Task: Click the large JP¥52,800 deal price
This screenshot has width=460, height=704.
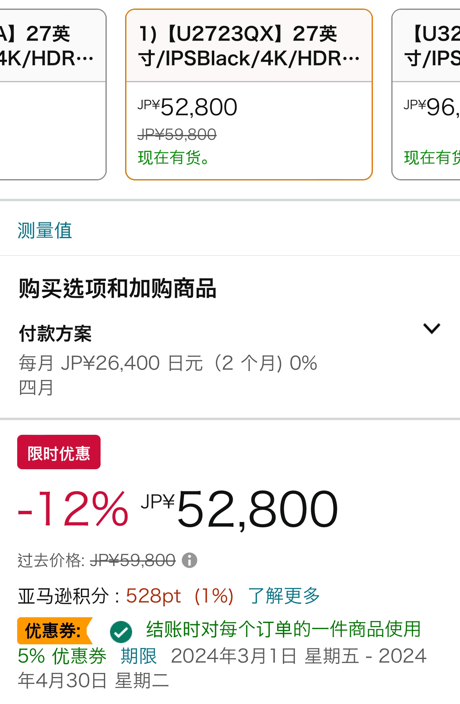Action: click(x=240, y=509)
